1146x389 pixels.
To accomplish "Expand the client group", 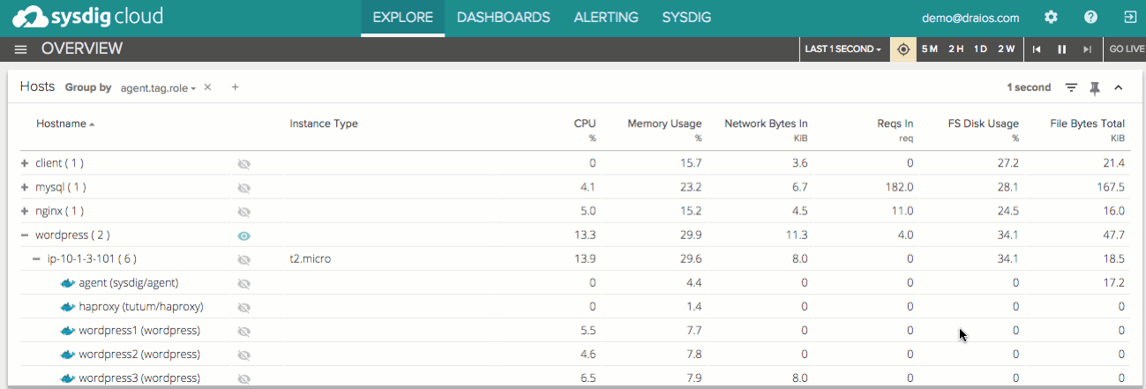I will click(x=25, y=163).
